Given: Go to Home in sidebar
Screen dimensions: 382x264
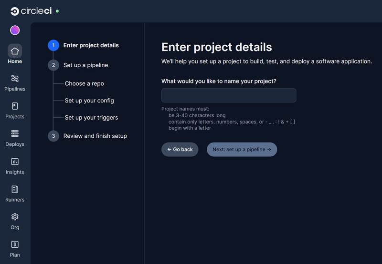Looking at the screenshot, I should pyautogui.click(x=15, y=51).
